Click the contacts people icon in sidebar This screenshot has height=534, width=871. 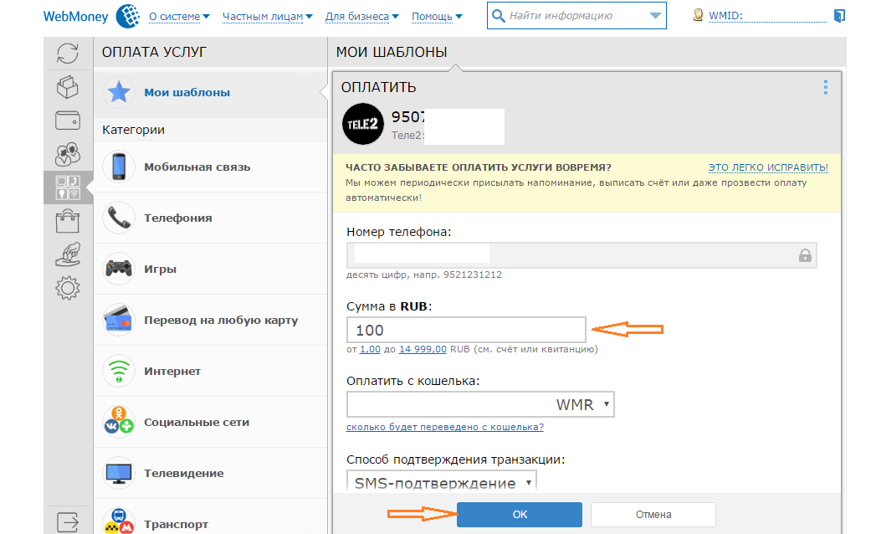tap(68, 154)
